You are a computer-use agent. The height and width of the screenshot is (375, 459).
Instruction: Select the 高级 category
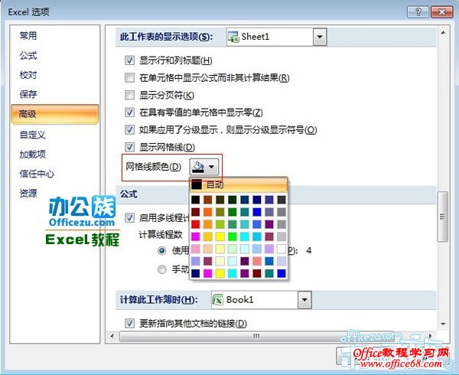(x=55, y=114)
